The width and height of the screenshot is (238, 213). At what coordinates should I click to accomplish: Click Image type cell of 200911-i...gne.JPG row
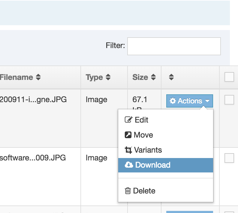tap(97, 100)
